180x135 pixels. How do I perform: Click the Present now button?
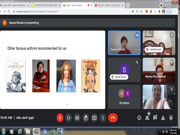(x=94, y=118)
